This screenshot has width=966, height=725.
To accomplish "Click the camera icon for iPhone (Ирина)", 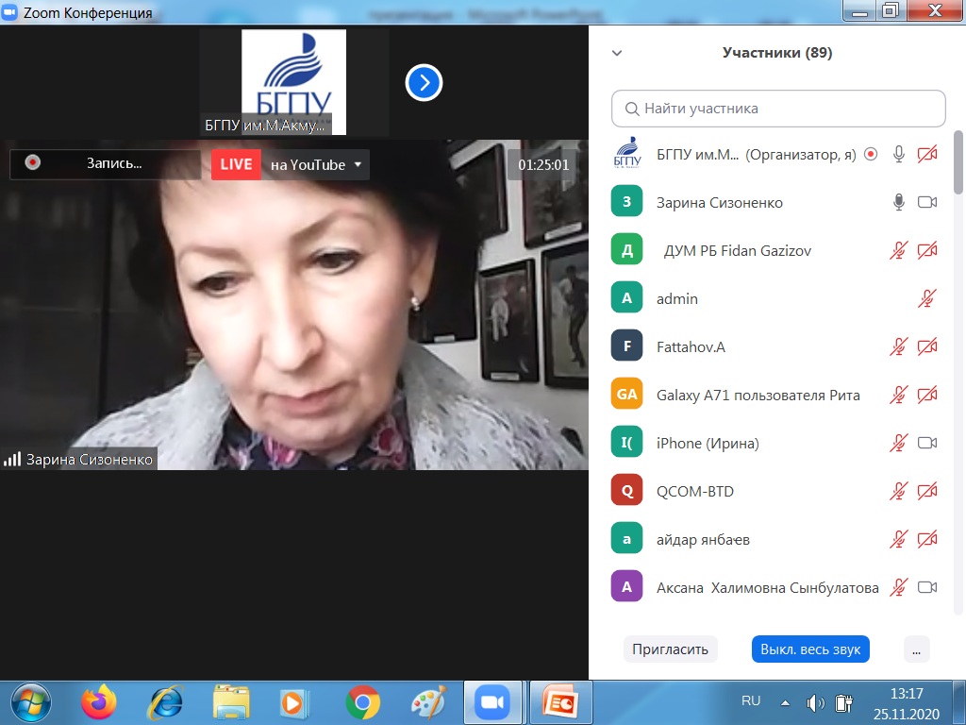I will pyautogui.click(x=927, y=443).
